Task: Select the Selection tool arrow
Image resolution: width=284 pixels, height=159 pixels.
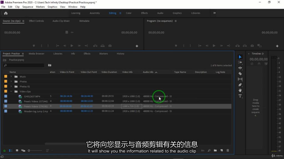Action: coord(240,57)
